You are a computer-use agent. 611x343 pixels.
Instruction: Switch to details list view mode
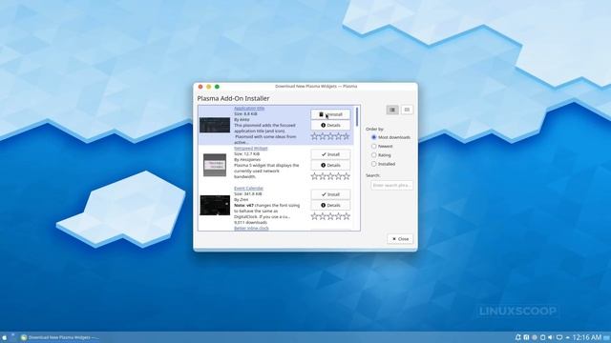[x=392, y=111]
